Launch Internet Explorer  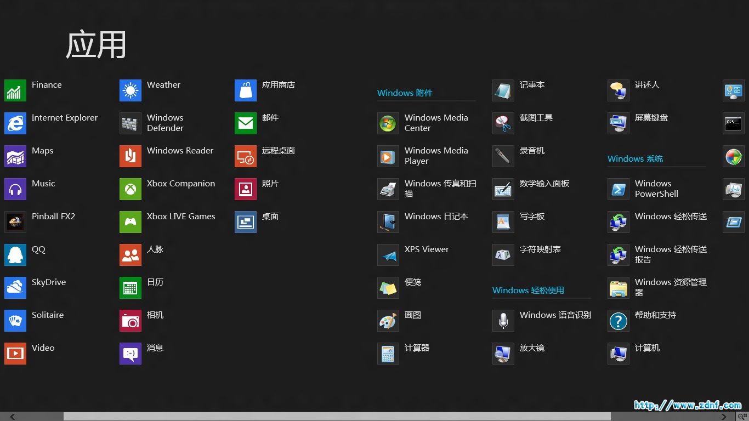[15, 123]
